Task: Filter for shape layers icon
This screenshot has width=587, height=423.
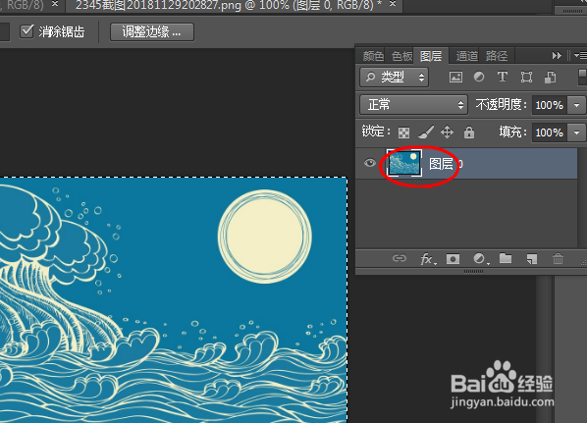Action: 526,78
